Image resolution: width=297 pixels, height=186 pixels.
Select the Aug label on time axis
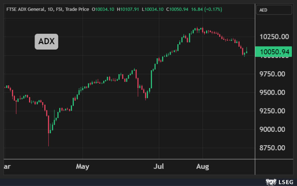point(202,166)
